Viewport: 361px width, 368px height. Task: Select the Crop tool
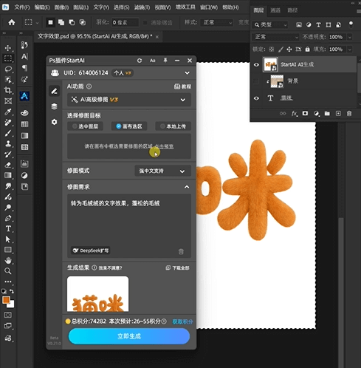tap(8, 90)
